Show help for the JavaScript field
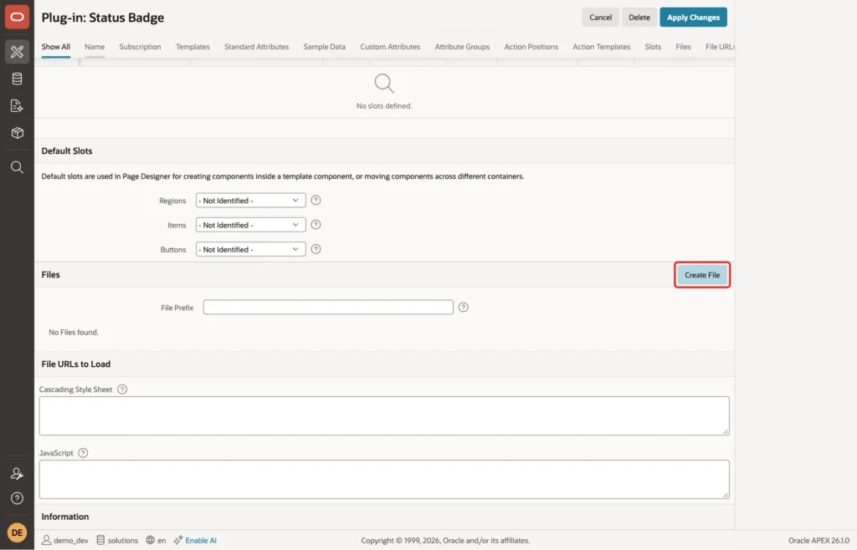Image resolution: width=857 pixels, height=550 pixels. point(83,453)
